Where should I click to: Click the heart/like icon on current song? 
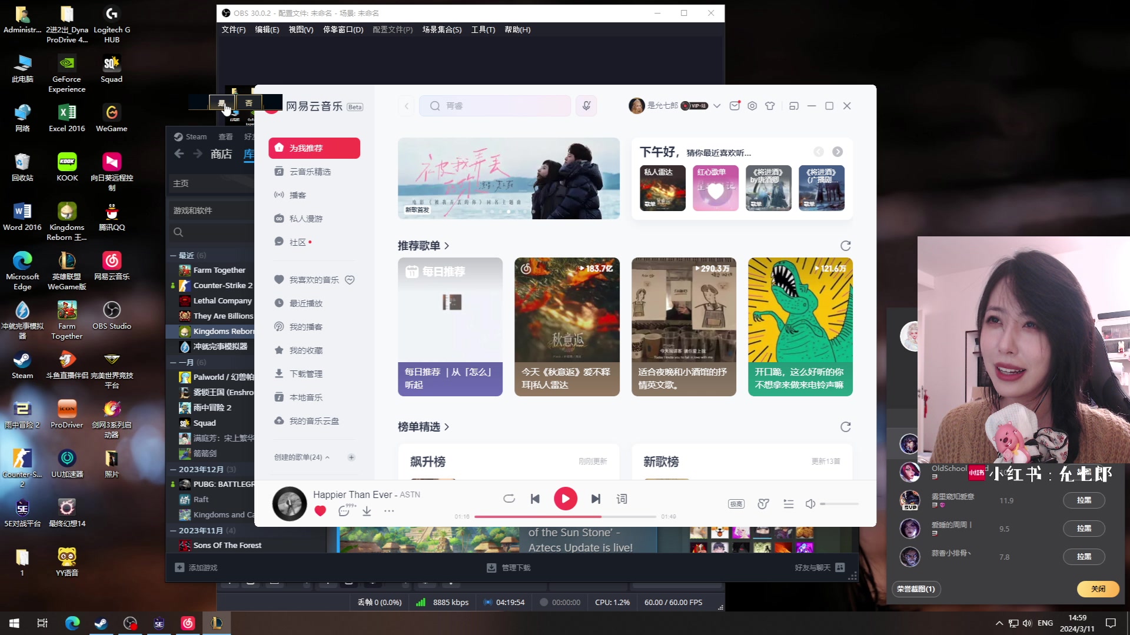[320, 511]
